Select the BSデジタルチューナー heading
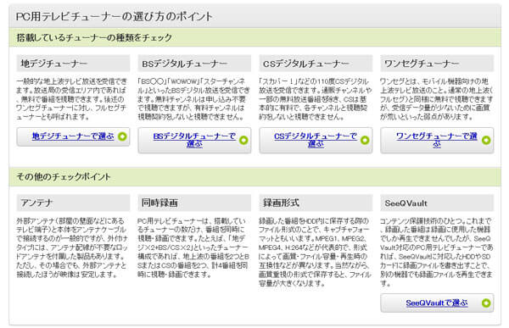The height and width of the screenshot is (328, 509). tap(194, 64)
